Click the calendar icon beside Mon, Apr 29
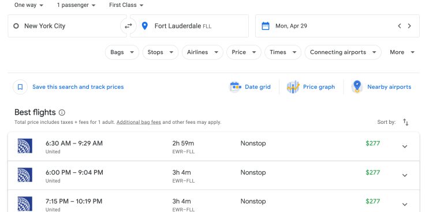 click(266, 26)
